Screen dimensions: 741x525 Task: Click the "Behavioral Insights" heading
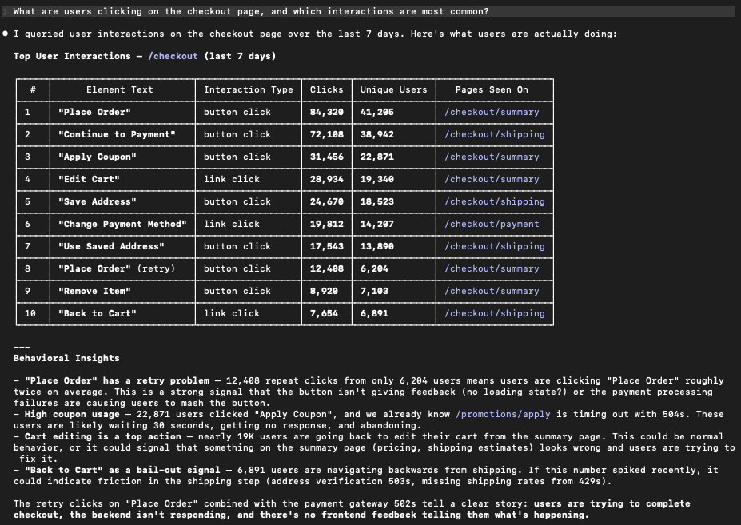pos(66,358)
